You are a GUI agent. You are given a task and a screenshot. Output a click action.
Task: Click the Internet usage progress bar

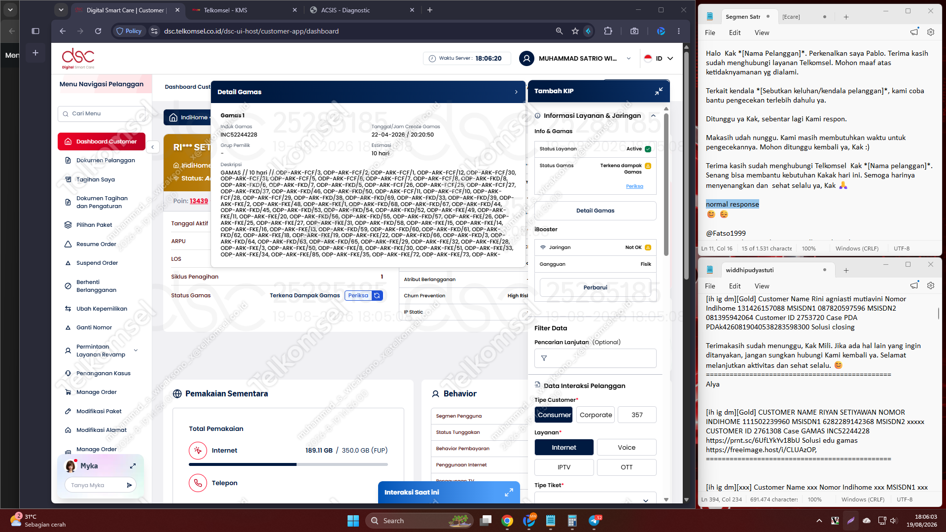pos(288,464)
